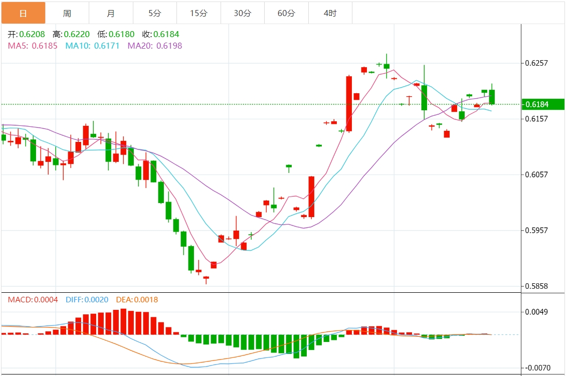The height and width of the screenshot is (376, 569).
Task: Click the MA20: 0.6198 indicator label
Action: pos(155,46)
